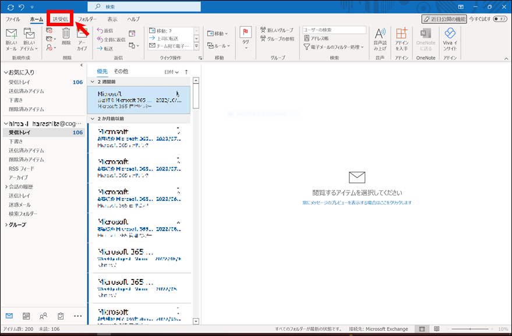Click the always preview messages link
The width and height of the screenshot is (512, 336).
(x=357, y=203)
